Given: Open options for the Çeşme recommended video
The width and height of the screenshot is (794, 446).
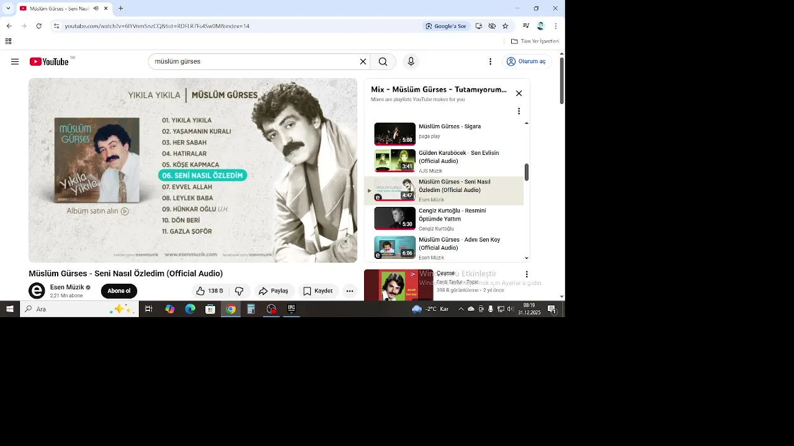Looking at the screenshot, I should 527,274.
